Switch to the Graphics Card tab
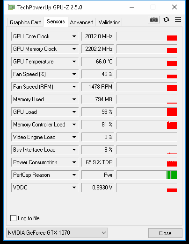189x244 pixels. (x=25, y=22)
